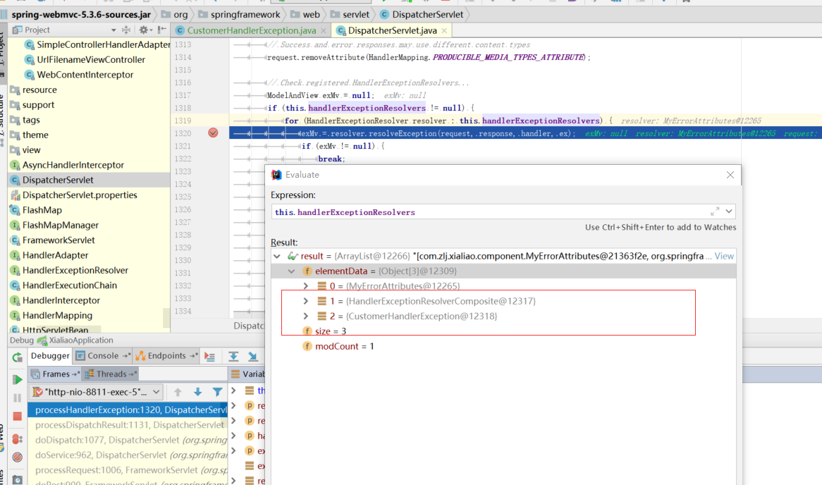The height and width of the screenshot is (485, 822).
Task: Open the Endpoints tab
Action: (x=166, y=355)
